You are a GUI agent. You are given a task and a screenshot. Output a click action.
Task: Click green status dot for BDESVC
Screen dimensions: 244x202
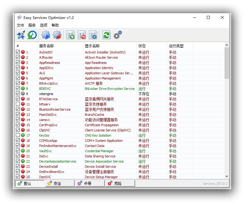coord(23,88)
